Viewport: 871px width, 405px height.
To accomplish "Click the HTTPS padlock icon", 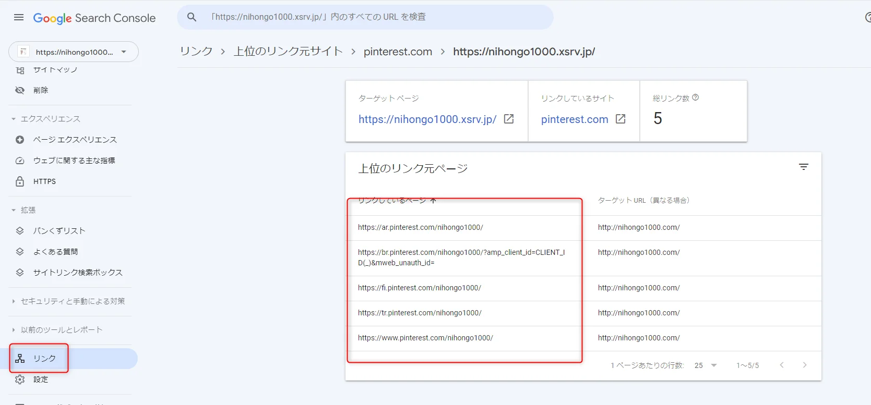I will (x=20, y=181).
